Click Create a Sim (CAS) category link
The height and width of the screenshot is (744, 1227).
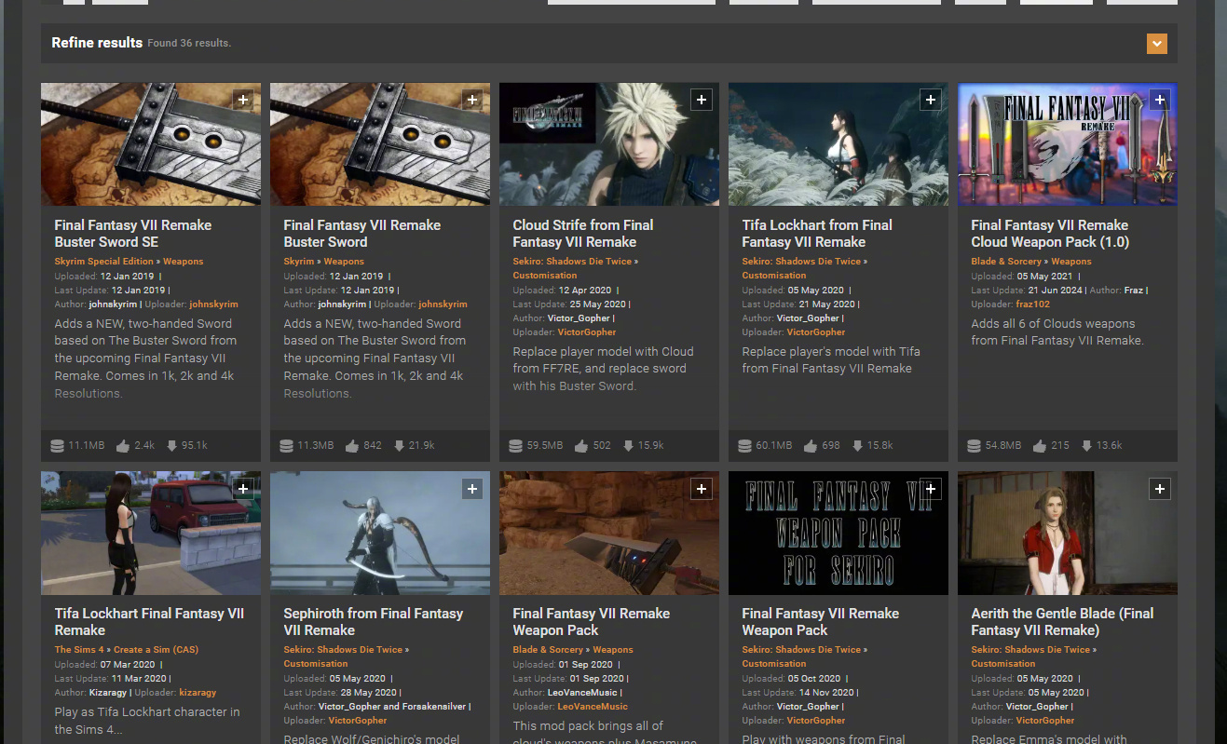156,650
